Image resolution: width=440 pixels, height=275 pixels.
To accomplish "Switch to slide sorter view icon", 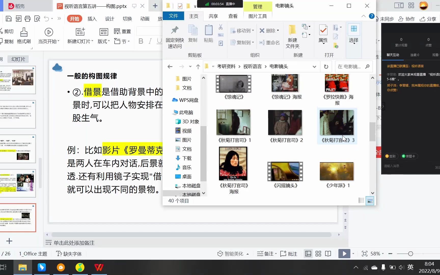I will (318, 254).
